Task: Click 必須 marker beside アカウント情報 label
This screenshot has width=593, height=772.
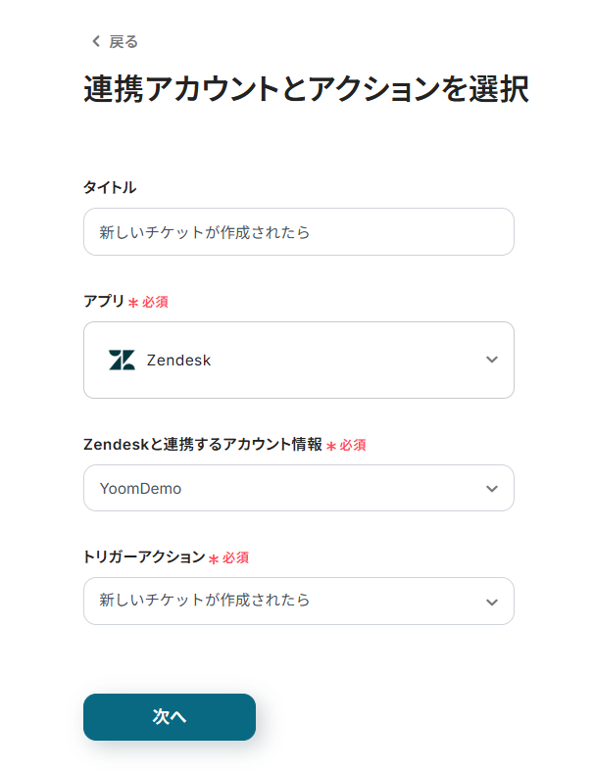Action: pyautogui.click(x=353, y=445)
